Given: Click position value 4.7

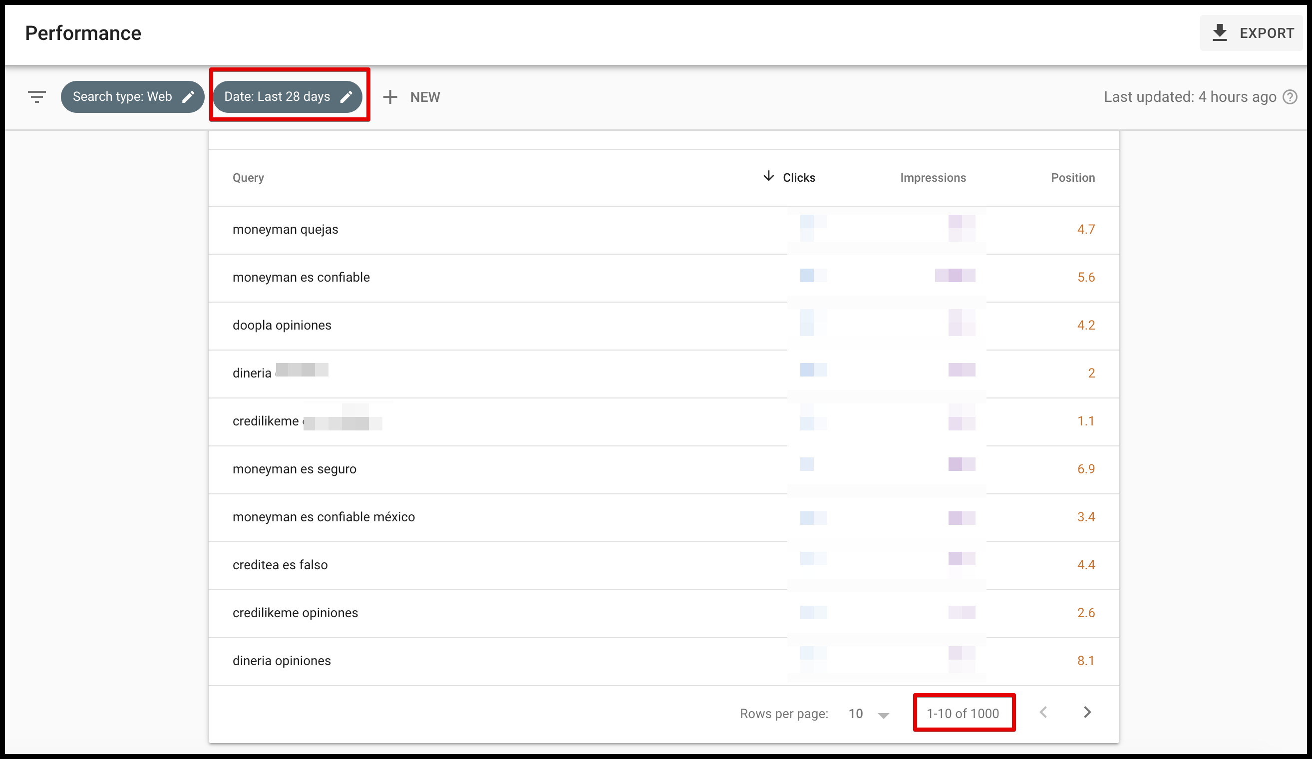Looking at the screenshot, I should coord(1086,230).
